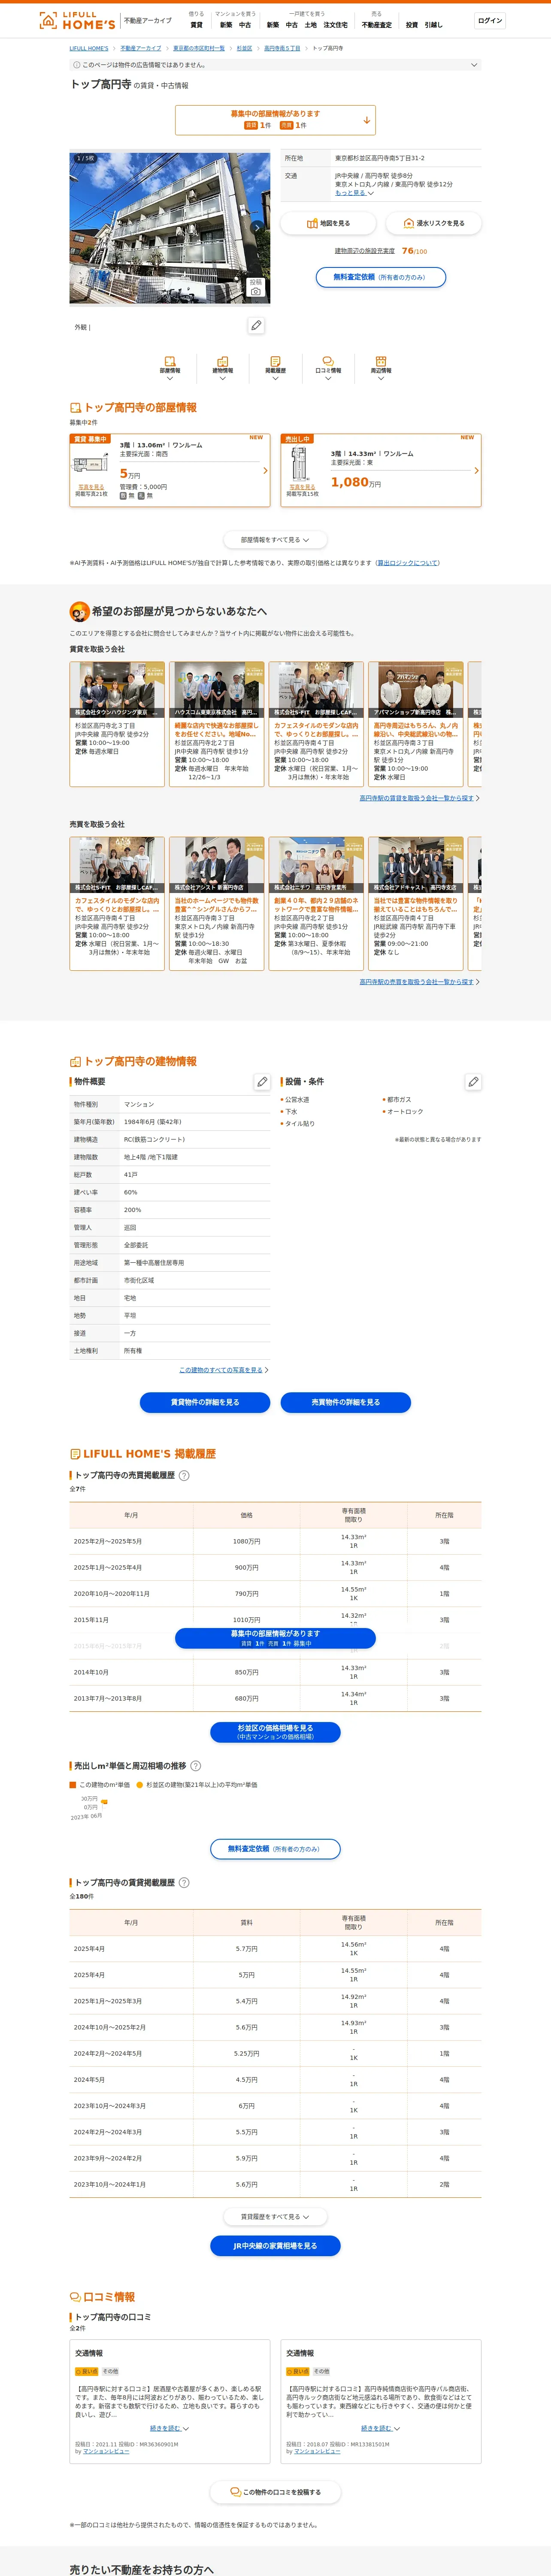
Task: Click 売買物件の詳細を見る button
Action: [x=346, y=1402]
